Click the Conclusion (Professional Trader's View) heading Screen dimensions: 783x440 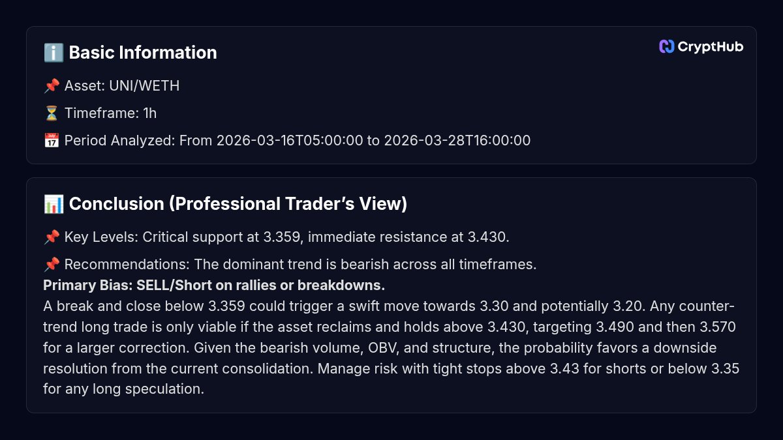coord(238,204)
